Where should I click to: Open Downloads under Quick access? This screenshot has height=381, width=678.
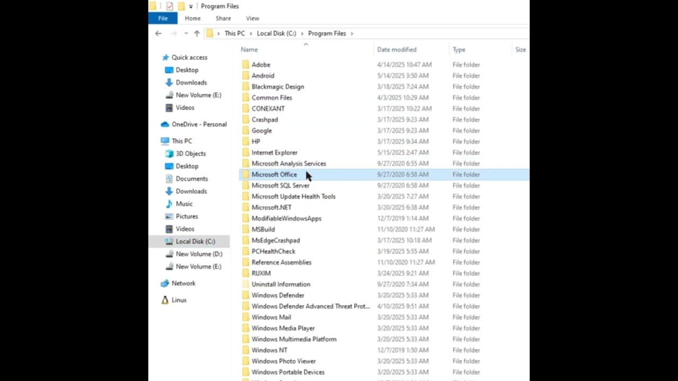[x=191, y=83]
